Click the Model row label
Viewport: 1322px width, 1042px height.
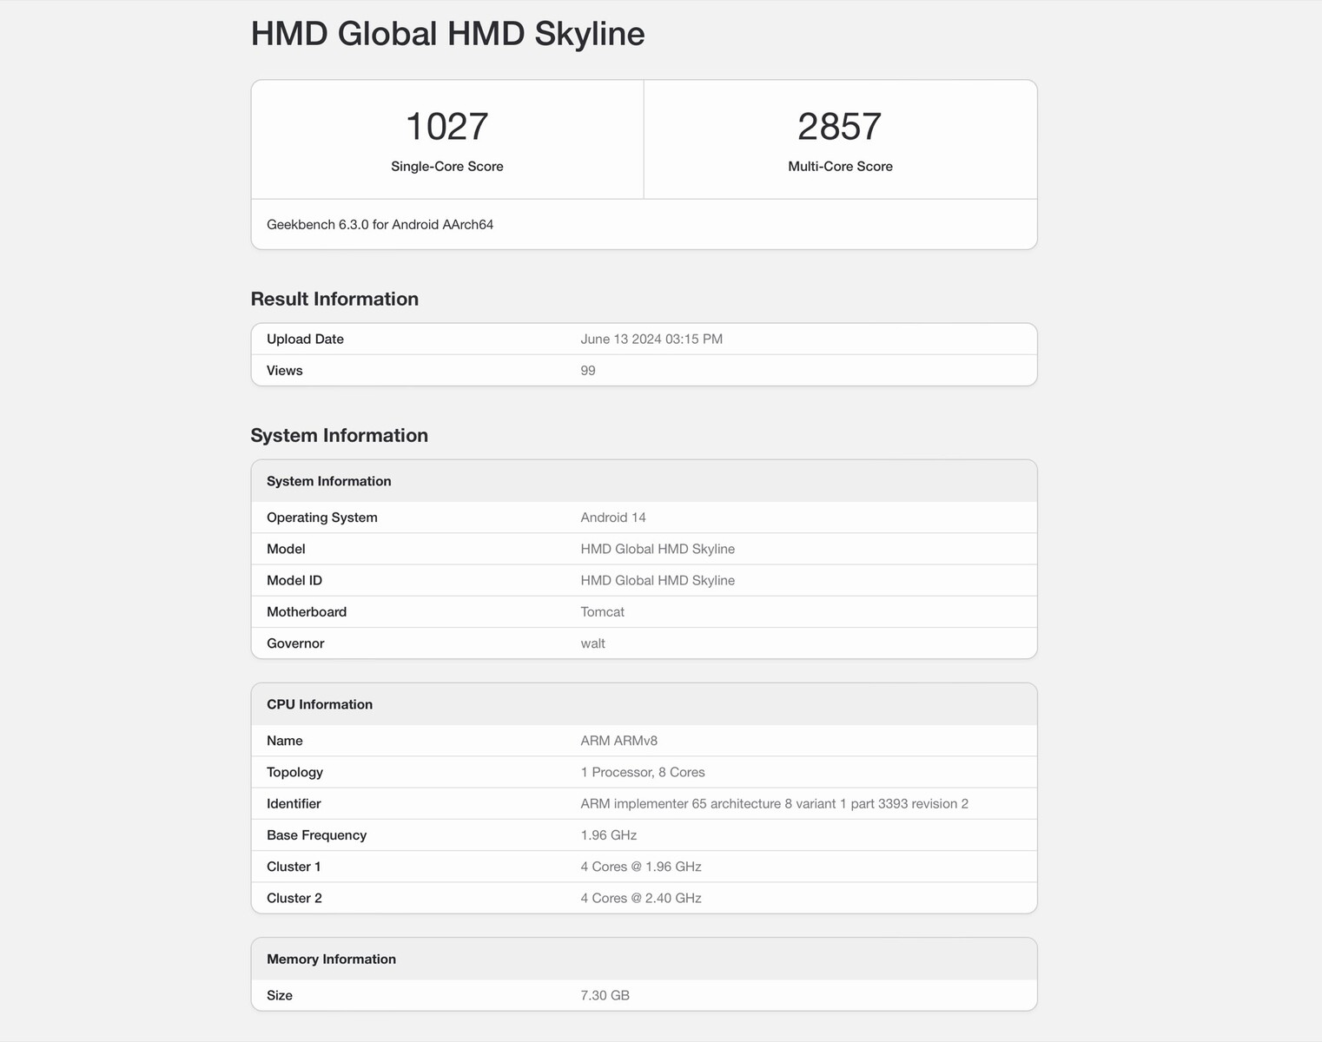(x=286, y=549)
